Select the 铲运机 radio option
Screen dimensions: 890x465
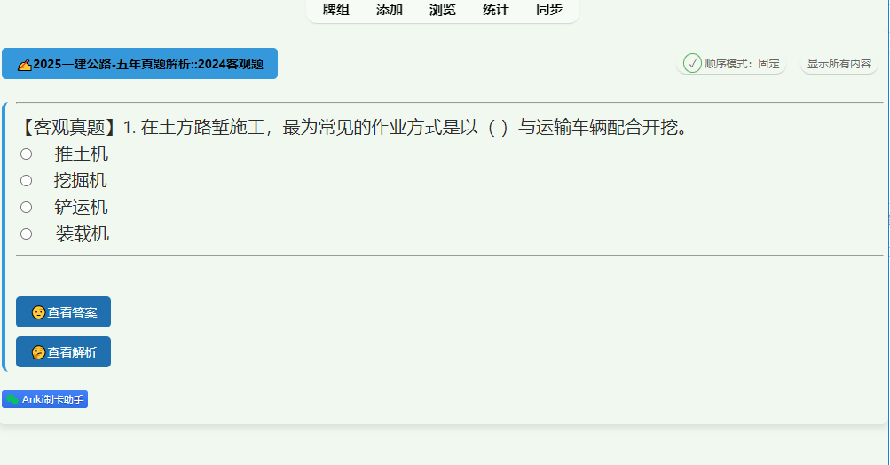[26, 208]
